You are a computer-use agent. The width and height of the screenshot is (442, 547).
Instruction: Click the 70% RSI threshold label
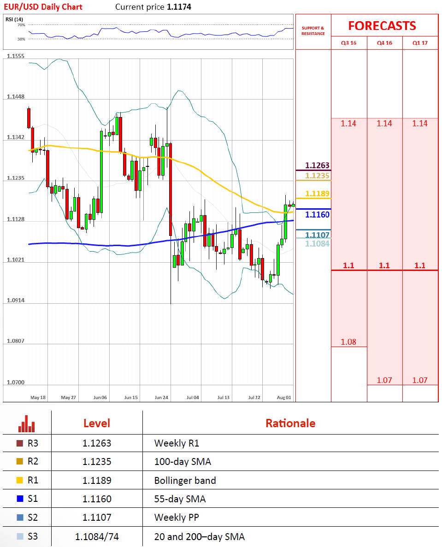coord(21,25)
